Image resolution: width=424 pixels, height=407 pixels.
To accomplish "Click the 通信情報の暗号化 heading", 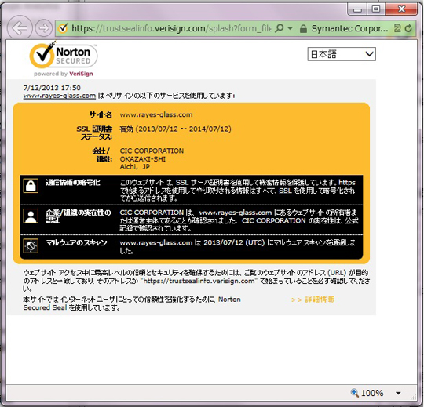I will (73, 183).
